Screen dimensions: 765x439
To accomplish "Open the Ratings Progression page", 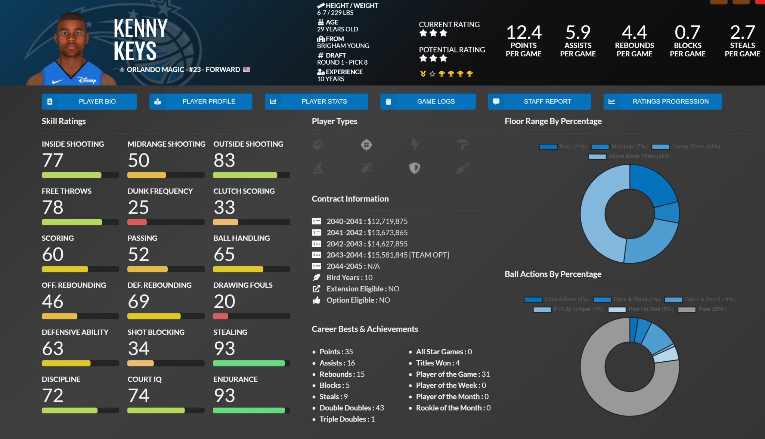I will [x=662, y=102].
